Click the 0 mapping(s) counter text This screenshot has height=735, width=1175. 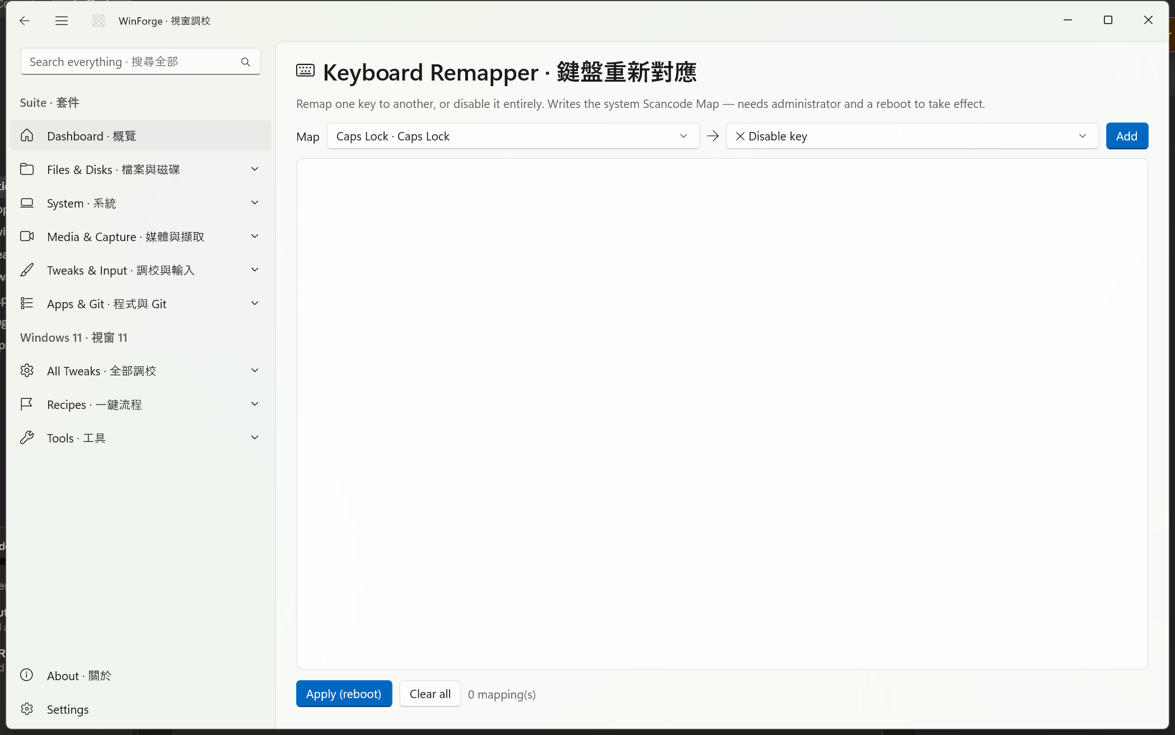click(502, 694)
